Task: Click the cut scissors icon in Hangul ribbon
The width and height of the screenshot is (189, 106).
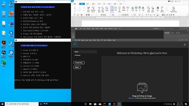Action: point(75,8)
